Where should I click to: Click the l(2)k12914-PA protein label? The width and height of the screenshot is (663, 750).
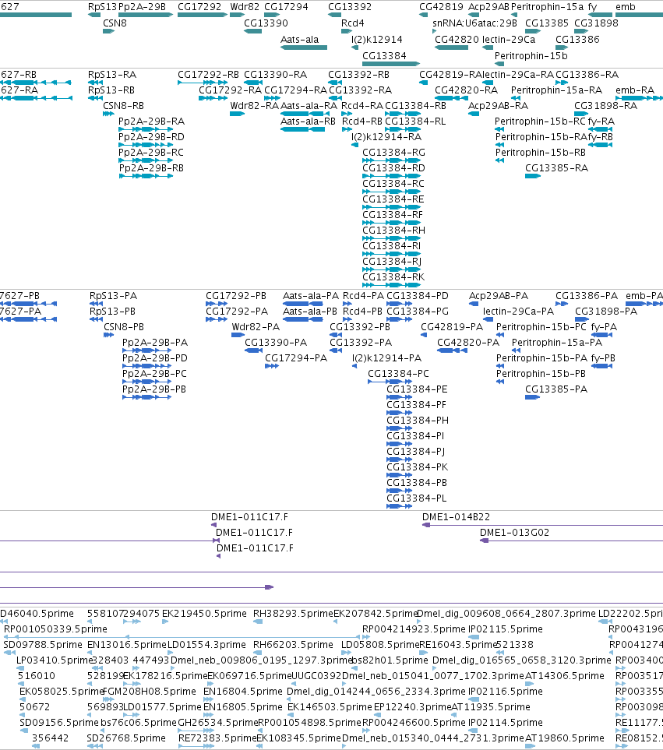pyautogui.click(x=386, y=358)
